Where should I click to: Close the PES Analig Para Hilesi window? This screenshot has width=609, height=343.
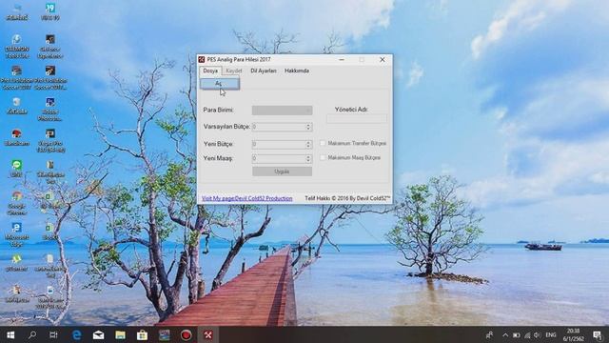coord(383,59)
